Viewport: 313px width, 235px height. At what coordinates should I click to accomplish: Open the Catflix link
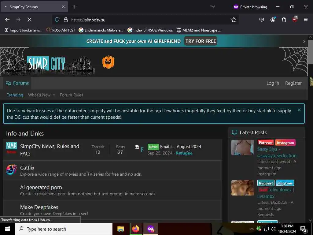click(27, 168)
